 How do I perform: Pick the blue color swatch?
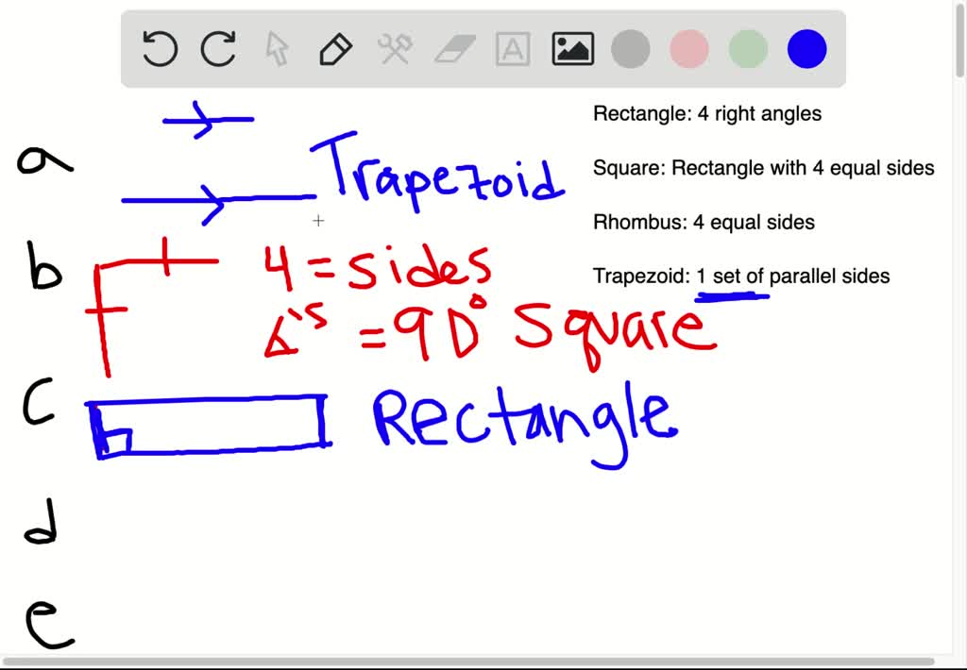coord(806,48)
